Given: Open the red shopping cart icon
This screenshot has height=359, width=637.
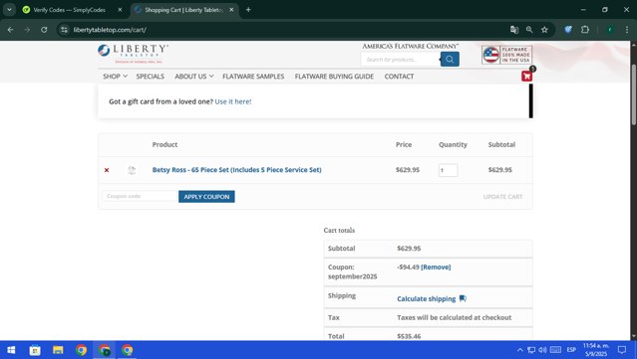Looking at the screenshot, I should pyautogui.click(x=526, y=76).
